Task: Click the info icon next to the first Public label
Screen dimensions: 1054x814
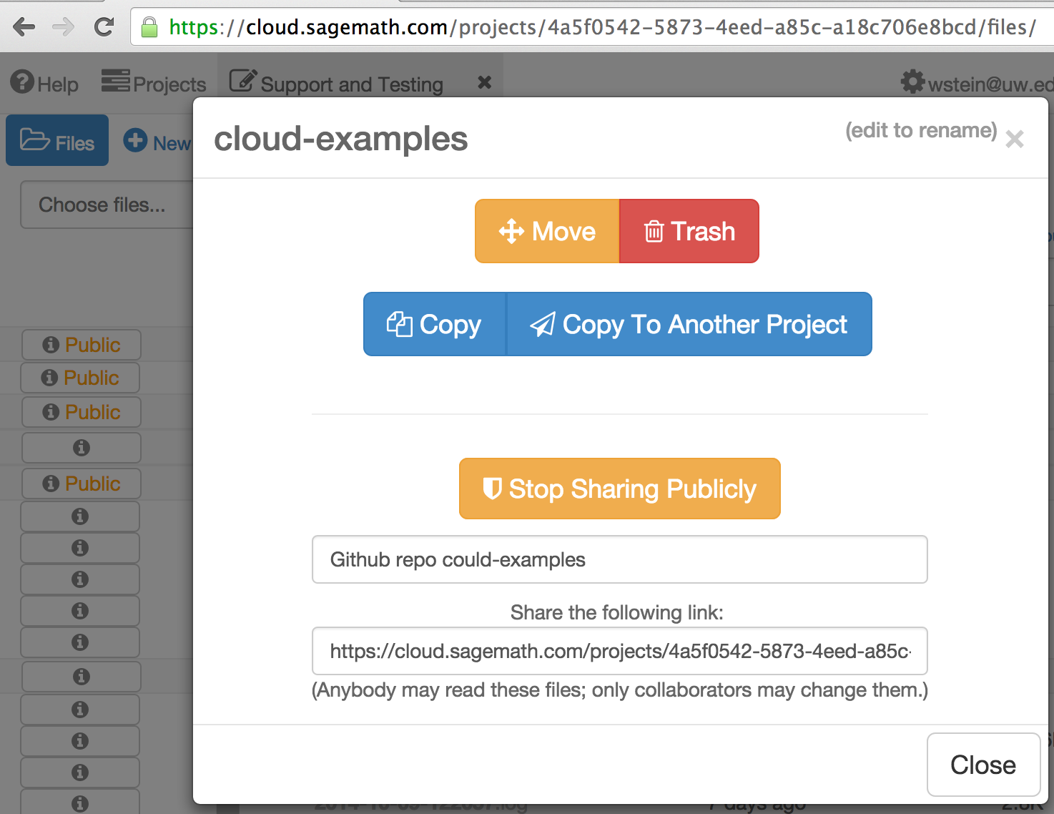Action: 51,344
